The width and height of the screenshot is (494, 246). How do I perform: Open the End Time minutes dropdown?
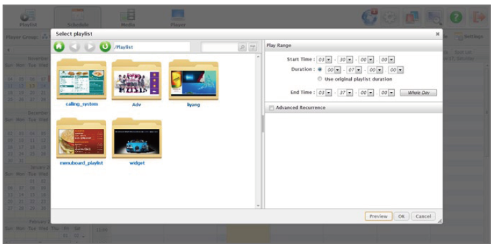pos(350,93)
